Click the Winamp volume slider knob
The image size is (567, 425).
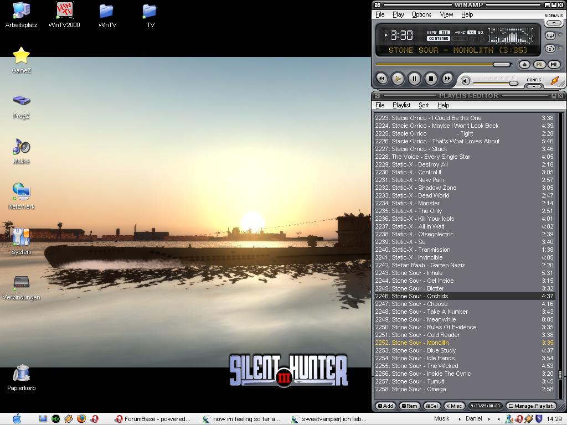[513, 83]
